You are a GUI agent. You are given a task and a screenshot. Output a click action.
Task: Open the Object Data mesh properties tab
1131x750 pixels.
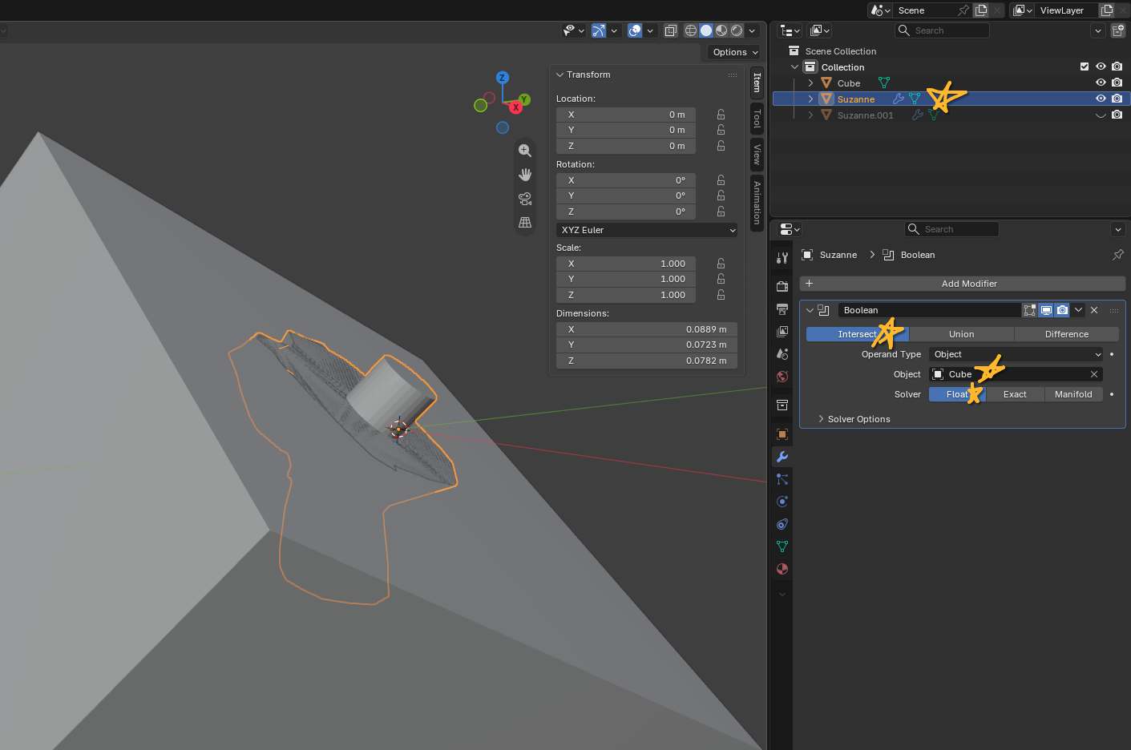(x=782, y=546)
